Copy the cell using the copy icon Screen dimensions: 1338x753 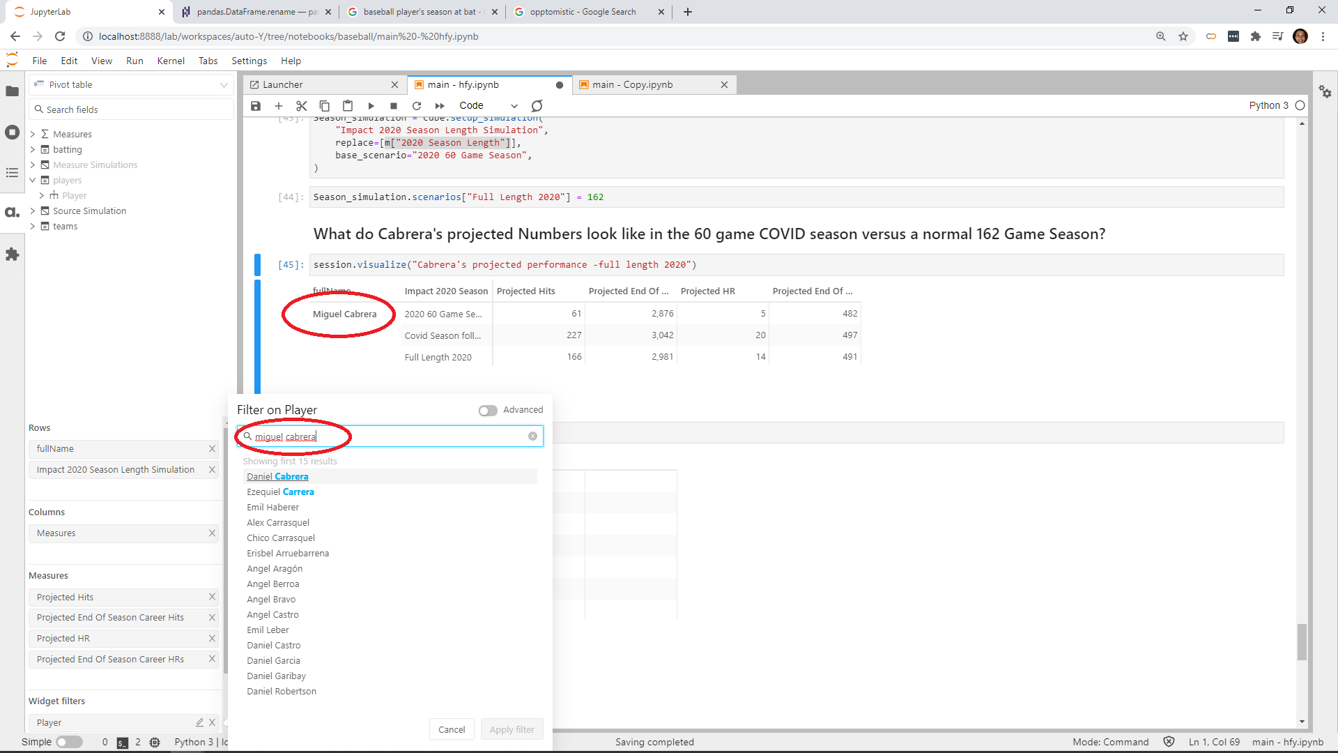[x=324, y=106]
